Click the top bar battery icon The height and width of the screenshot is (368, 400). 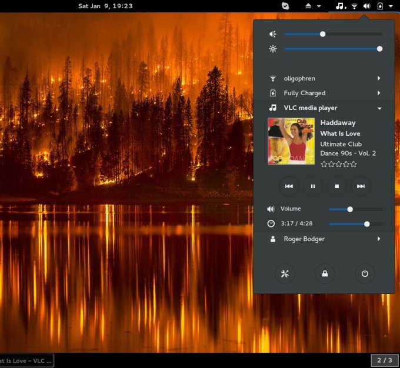point(380,6)
